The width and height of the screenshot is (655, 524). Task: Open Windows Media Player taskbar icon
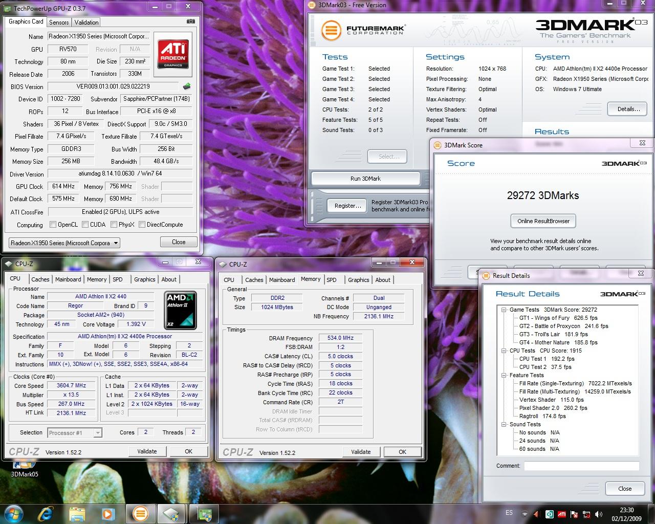tap(107, 513)
